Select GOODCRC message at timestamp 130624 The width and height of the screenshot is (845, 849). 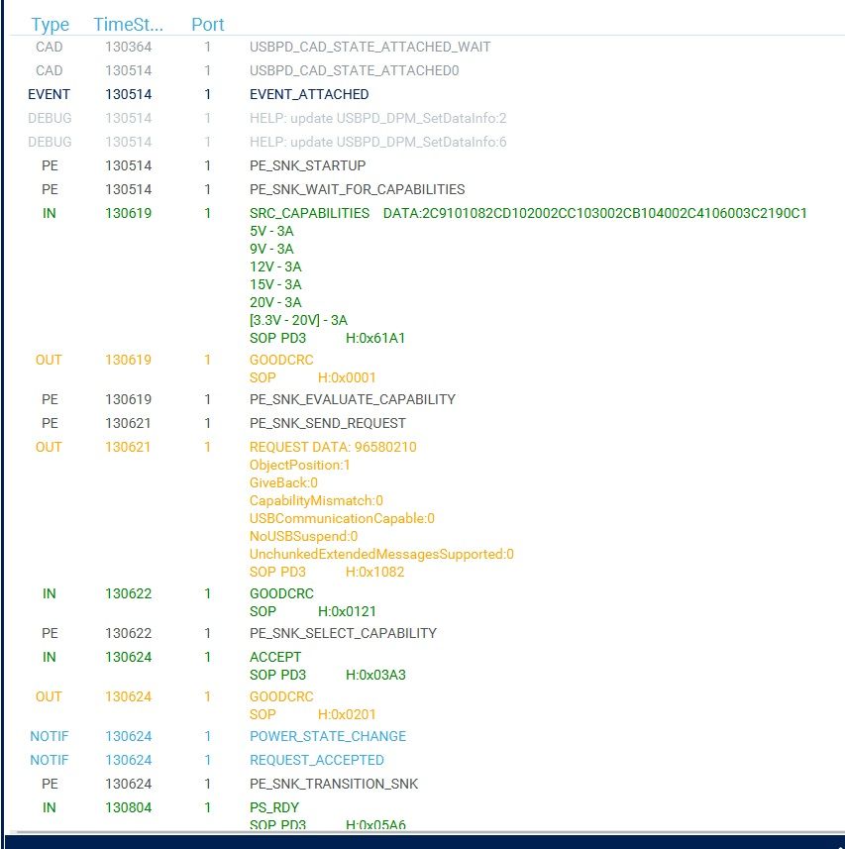(x=281, y=696)
